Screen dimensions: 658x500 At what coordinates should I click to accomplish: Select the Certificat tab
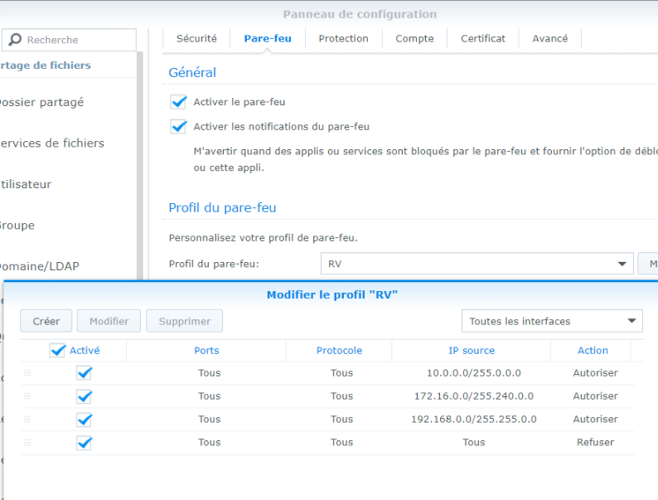coord(482,38)
